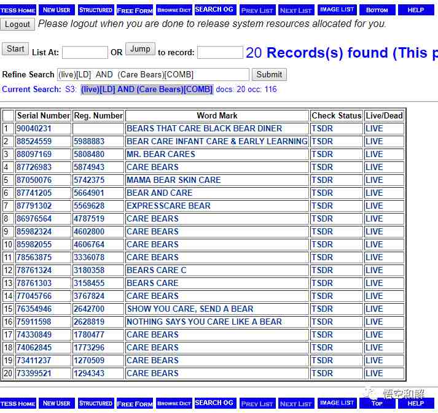This screenshot has height=413, width=438.
Task: Open serial number 77045766
Action: click(x=34, y=296)
